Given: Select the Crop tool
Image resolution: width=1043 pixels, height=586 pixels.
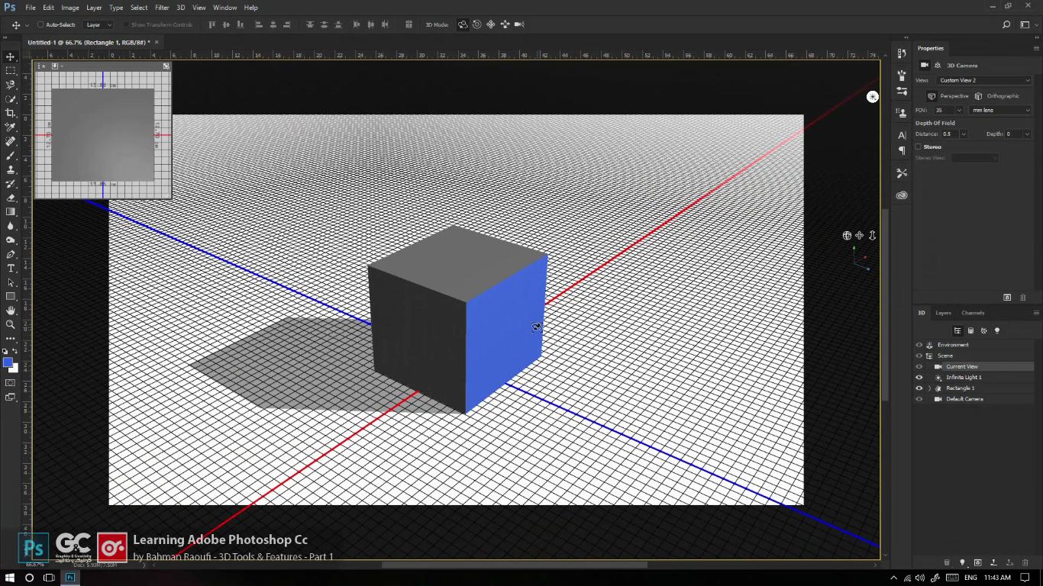Looking at the screenshot, I should (x=11, y=113).
